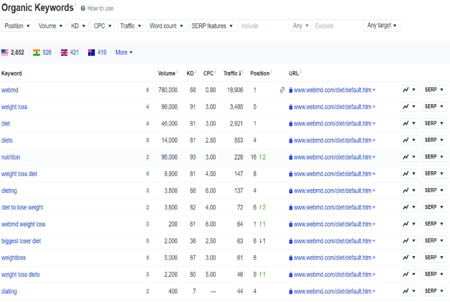Select the 16 position value for nutrition
The image size is (450, 302).
pos(253,157)
